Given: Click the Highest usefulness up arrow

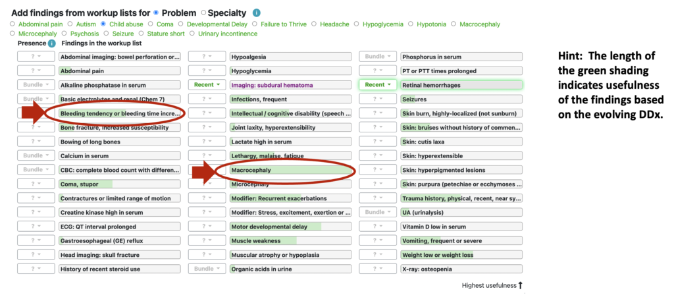Looking at the screenshot, I should pyautogui.click(x=520, y=285).
